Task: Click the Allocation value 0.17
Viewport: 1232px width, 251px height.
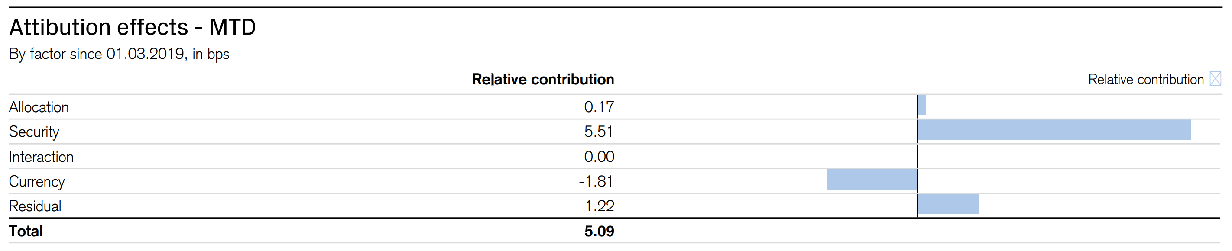Action: pyautogui.click(x=599, y=106)
